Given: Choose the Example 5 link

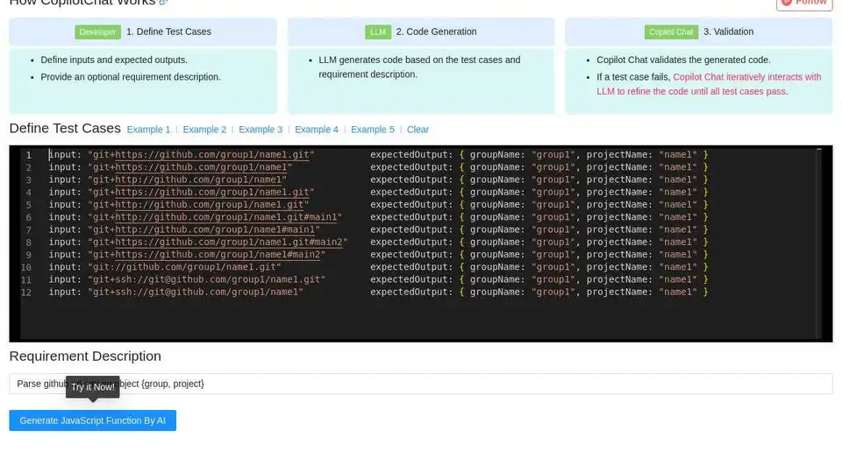Looking at the screenshot, I should point(373,130).
